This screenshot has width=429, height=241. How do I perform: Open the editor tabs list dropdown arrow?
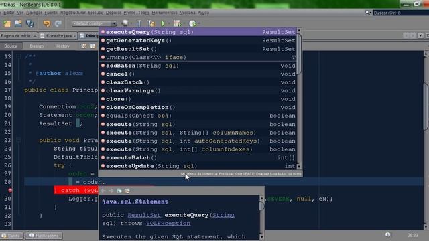[x=420, y=35]
